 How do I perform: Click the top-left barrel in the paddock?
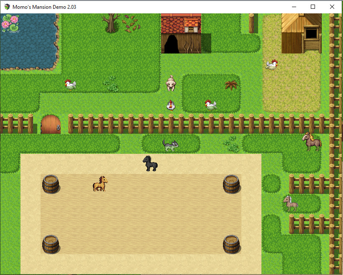[50, 184]
